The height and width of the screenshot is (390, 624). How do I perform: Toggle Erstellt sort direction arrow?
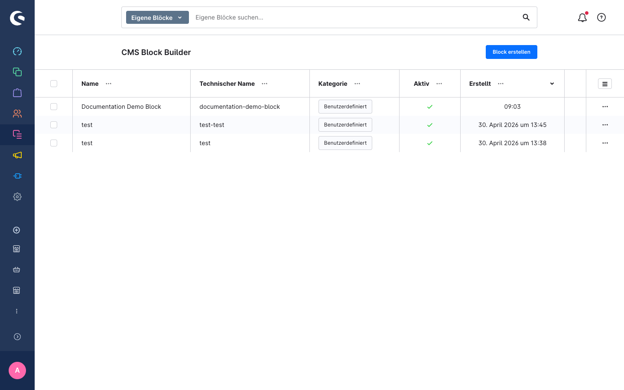[x=552, y=84]
